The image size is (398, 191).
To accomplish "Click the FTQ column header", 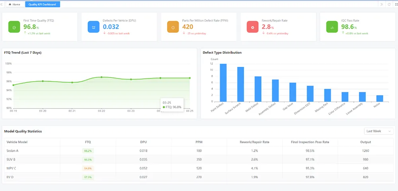I will [x=88, y=142].
